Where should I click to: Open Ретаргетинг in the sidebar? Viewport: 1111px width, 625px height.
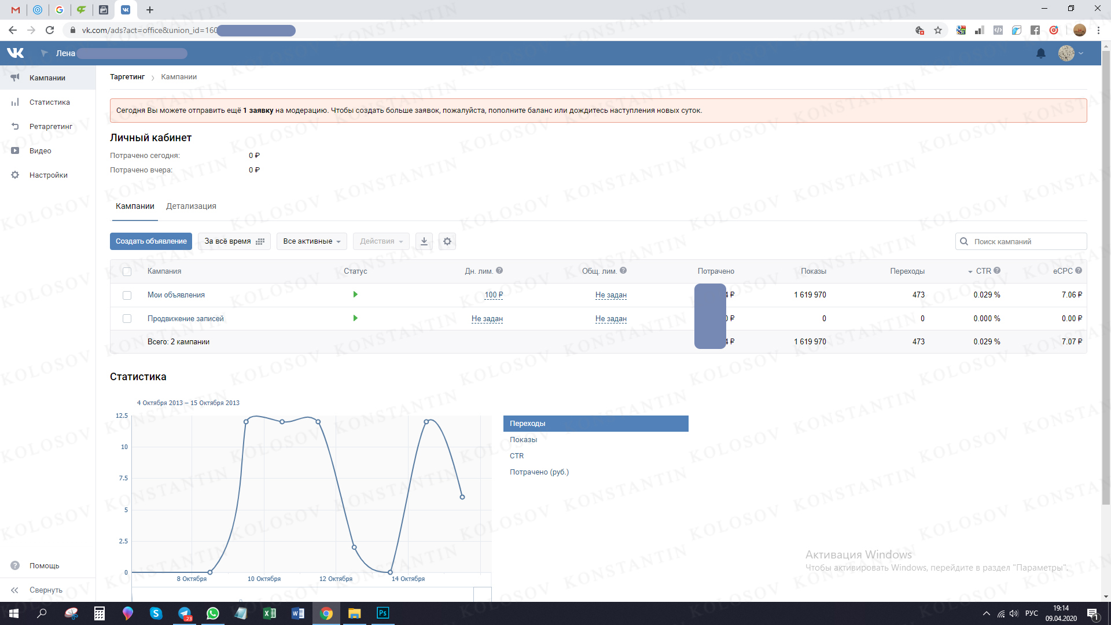click(x=50, y=126)
